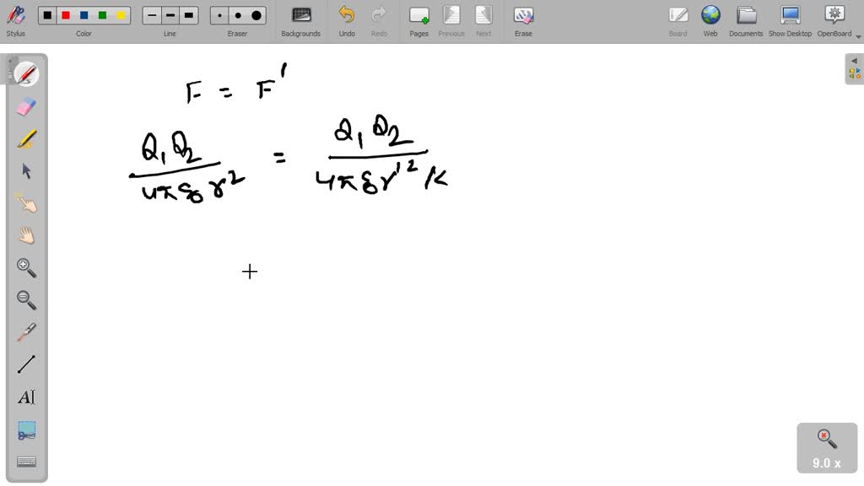Select the medium line thickness
The image size is (864, 486).
click(169, 14)
